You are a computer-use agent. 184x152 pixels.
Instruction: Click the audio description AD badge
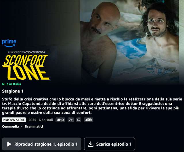pyautogui.click(x=88, y=120)
